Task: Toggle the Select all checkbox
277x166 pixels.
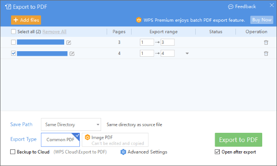Action: [13, 31]
